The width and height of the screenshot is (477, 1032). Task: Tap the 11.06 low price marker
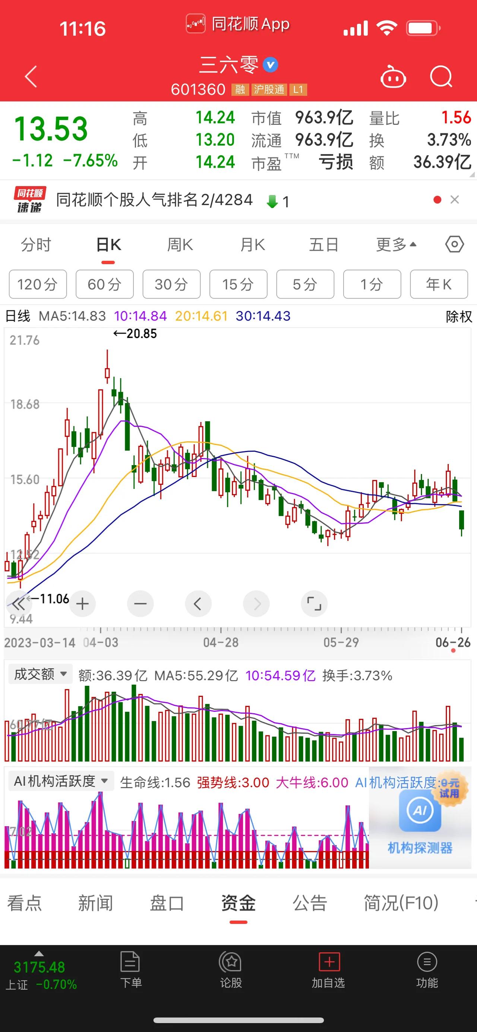(48, 599)
